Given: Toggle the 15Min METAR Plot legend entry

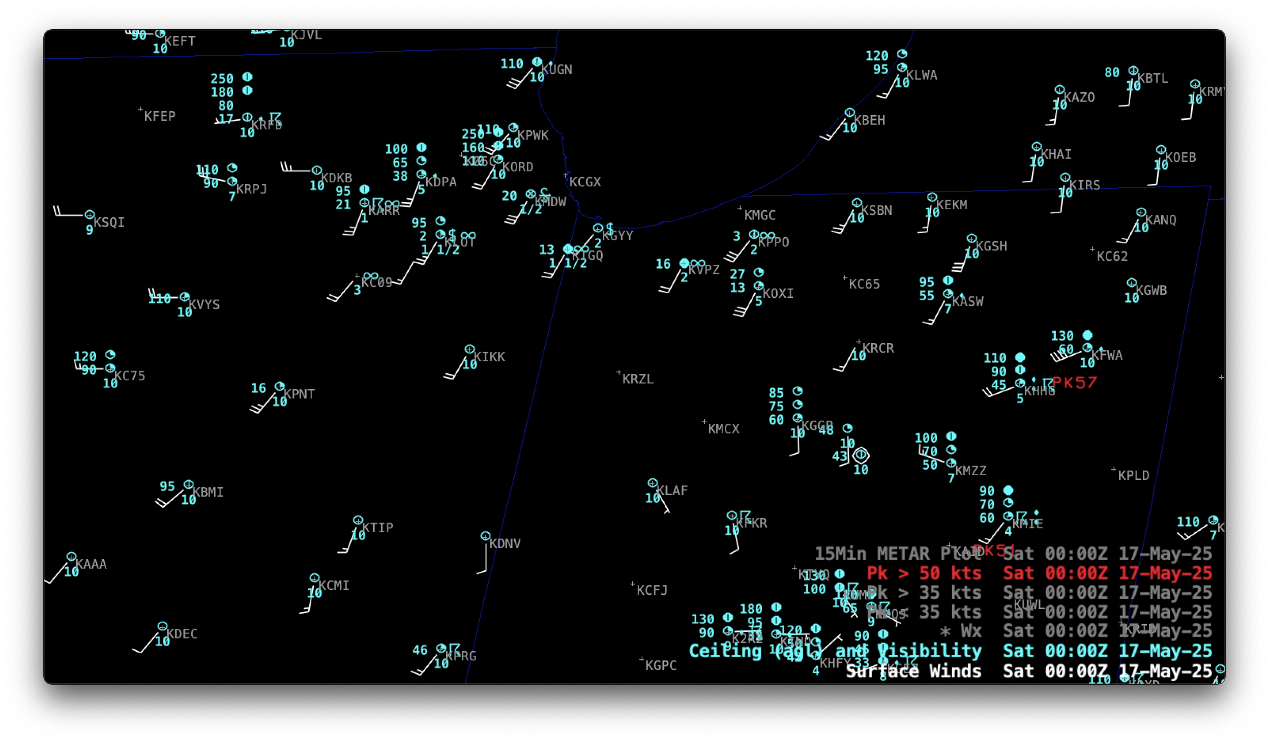Looking at the screenshot, I should coord(1013,554).
